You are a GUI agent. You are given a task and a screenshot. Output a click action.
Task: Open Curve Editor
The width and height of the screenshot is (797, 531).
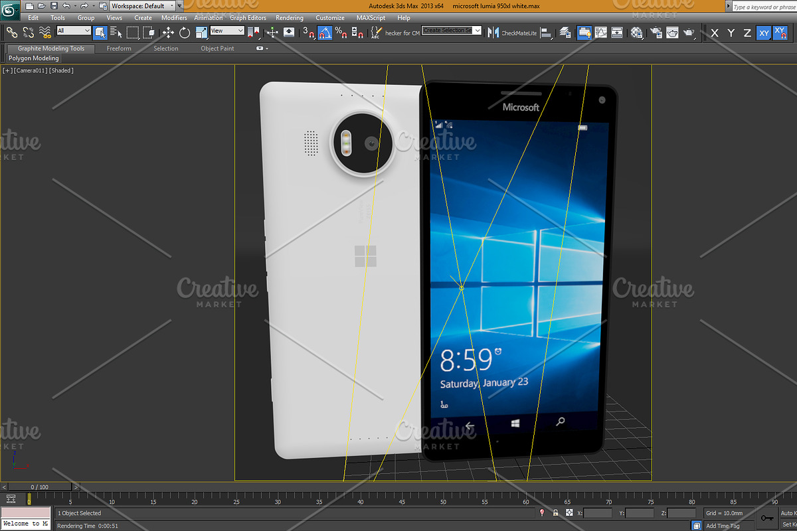pos(601,32)
